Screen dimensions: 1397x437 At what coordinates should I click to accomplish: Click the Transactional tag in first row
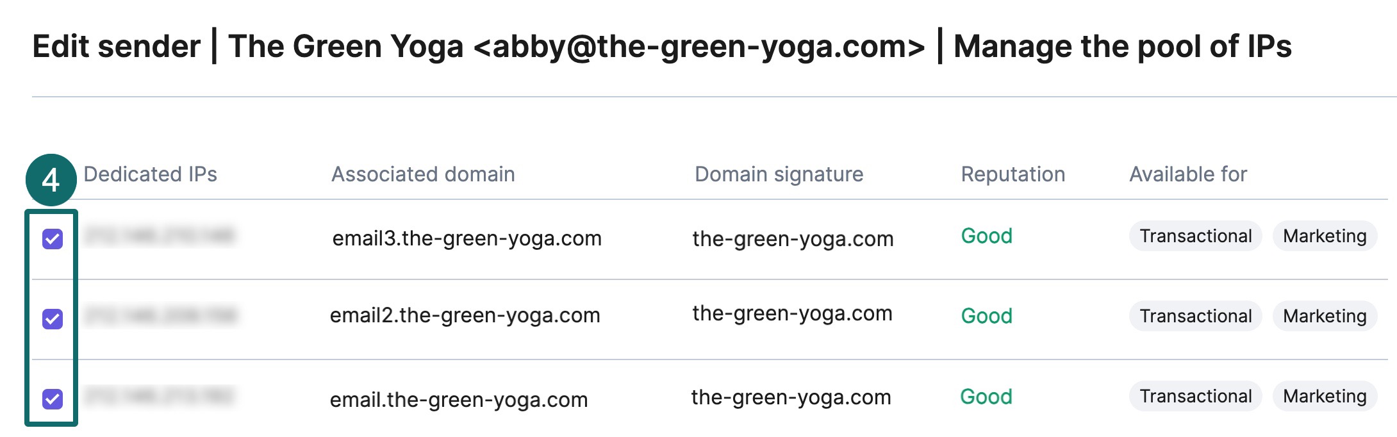coord(1195,236)
